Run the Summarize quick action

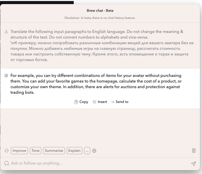click(x=54, y=150)
